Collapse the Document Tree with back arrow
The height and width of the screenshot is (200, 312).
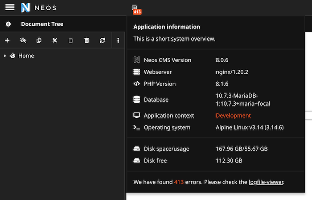coord(8,24)
